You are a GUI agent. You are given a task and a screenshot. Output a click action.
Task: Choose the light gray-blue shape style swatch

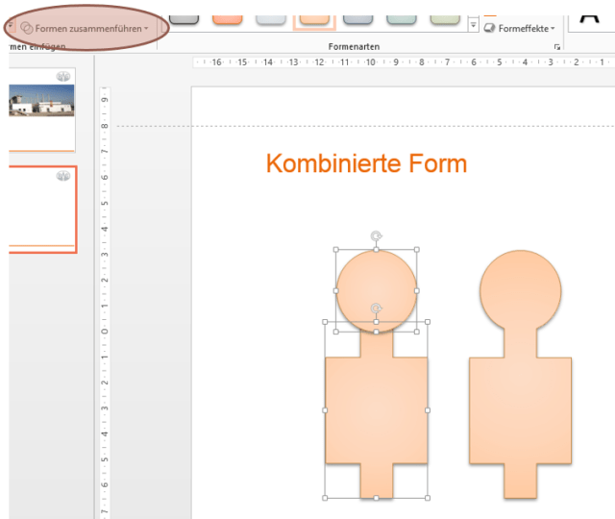tap(271, 19)
